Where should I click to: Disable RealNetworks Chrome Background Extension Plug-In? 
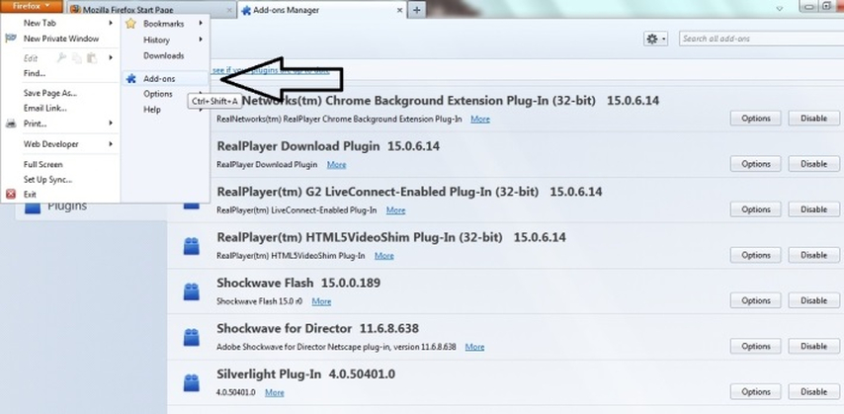pos(814,119)
